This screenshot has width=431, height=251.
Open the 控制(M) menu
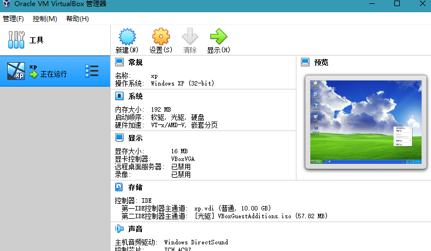[x=45, y=19]
